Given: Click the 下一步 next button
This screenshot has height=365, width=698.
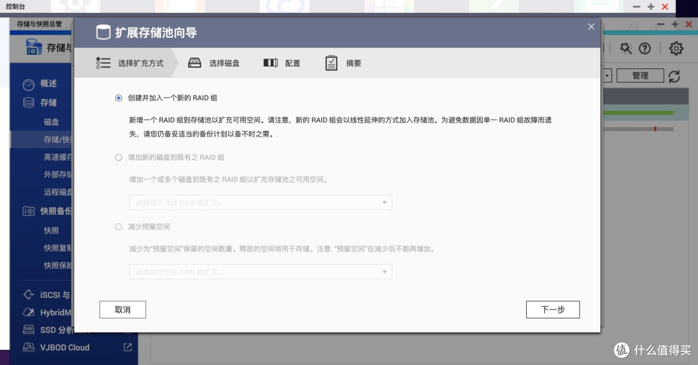Looking at the screenshot, I should (x=553, y=310).
